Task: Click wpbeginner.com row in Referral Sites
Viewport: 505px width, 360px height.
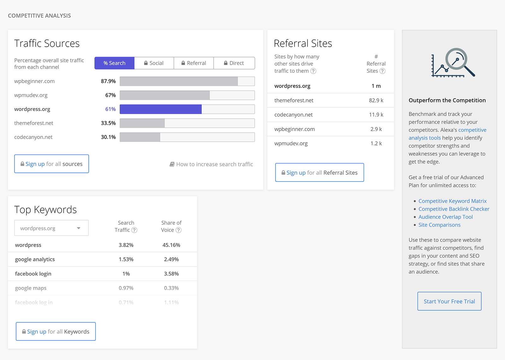Action: 330,129
